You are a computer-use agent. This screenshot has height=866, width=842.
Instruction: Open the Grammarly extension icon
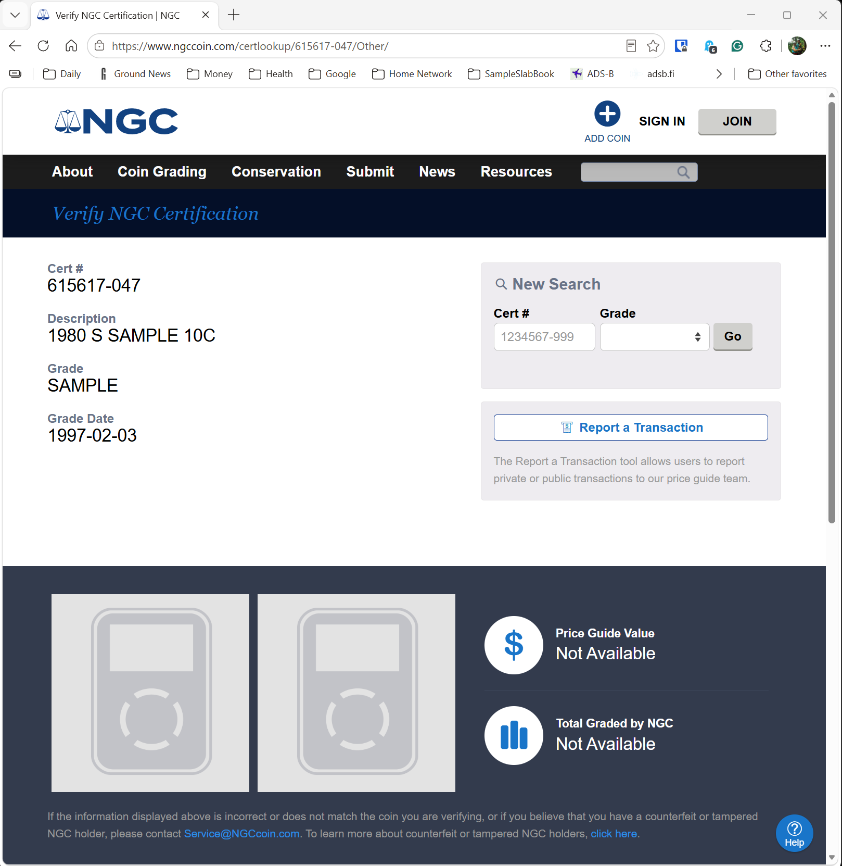pyautogui.click(x=737, y=46)
